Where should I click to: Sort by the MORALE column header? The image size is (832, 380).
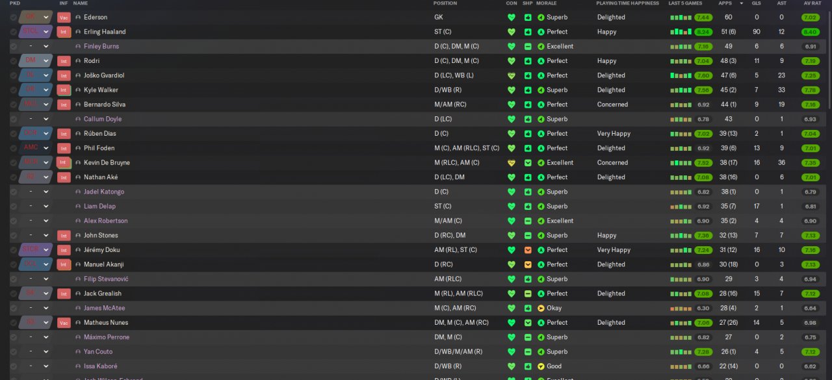pyautogui.click(x=547, y=3)
